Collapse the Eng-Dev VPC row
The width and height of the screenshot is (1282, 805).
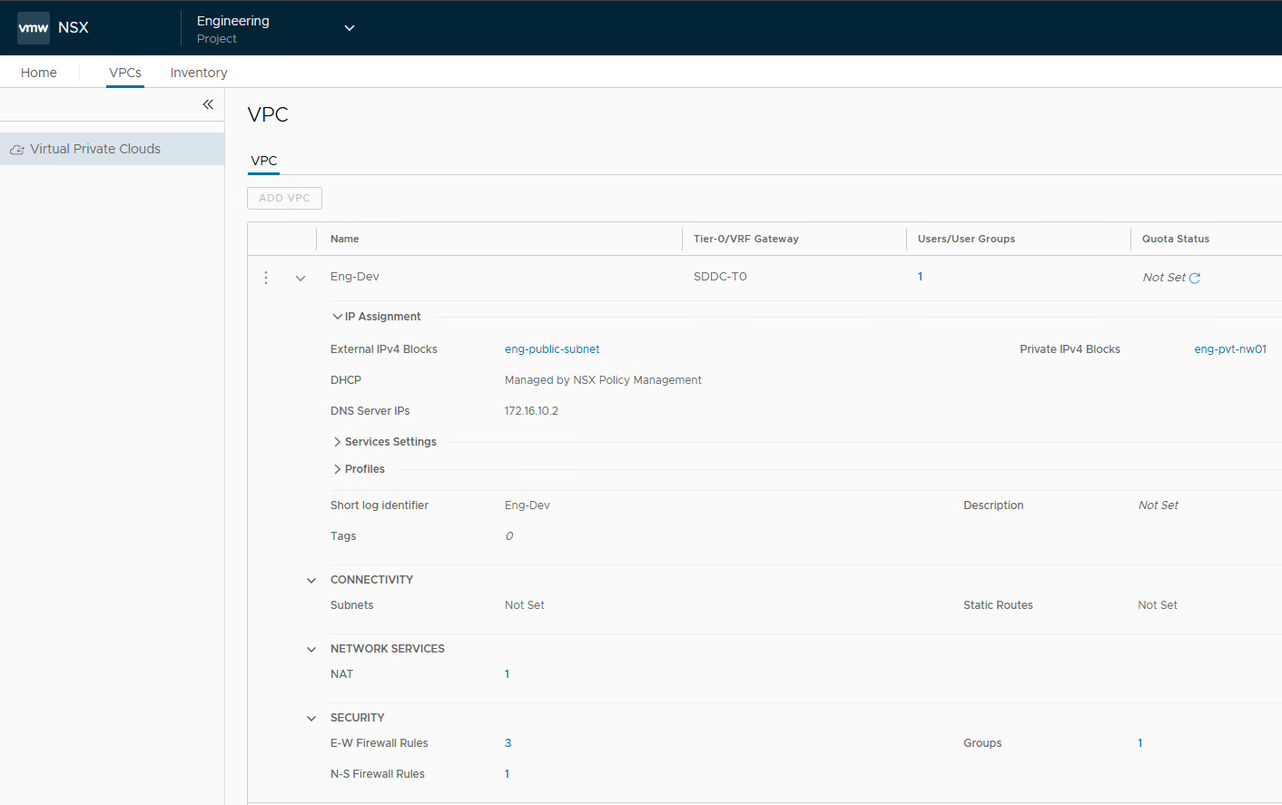tap(301, 279)
